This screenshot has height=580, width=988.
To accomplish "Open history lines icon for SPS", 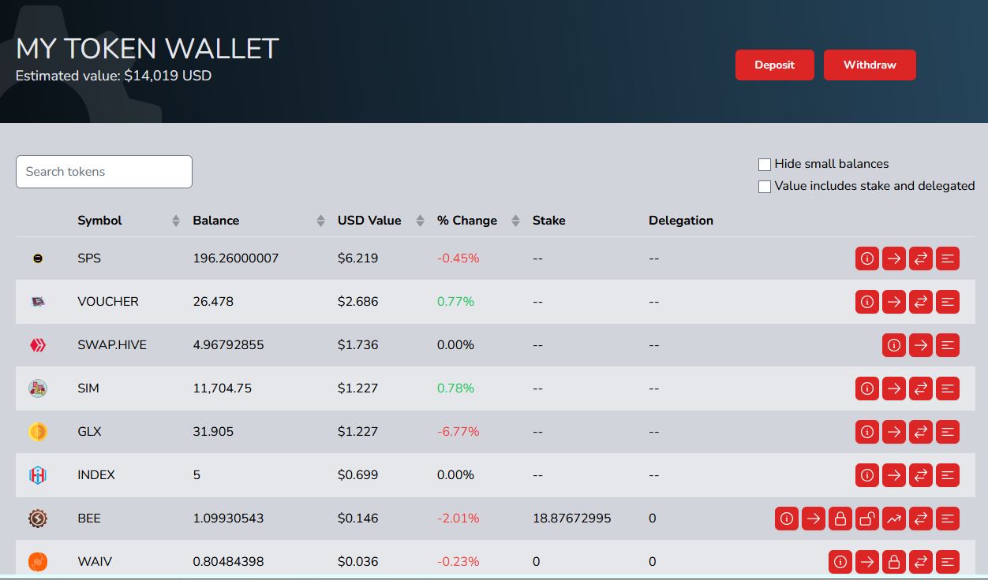I will (x=948, y=258).
